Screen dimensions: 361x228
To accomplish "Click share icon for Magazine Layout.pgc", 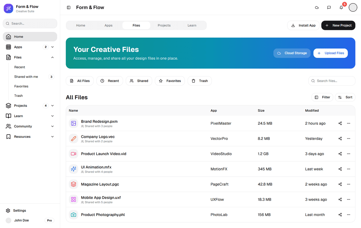I will click(x=340, y=184).
